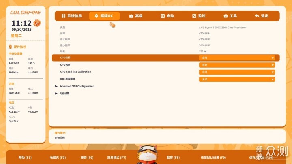
Task: Click the COLORFIRE logo
Action: click(25, 13)
